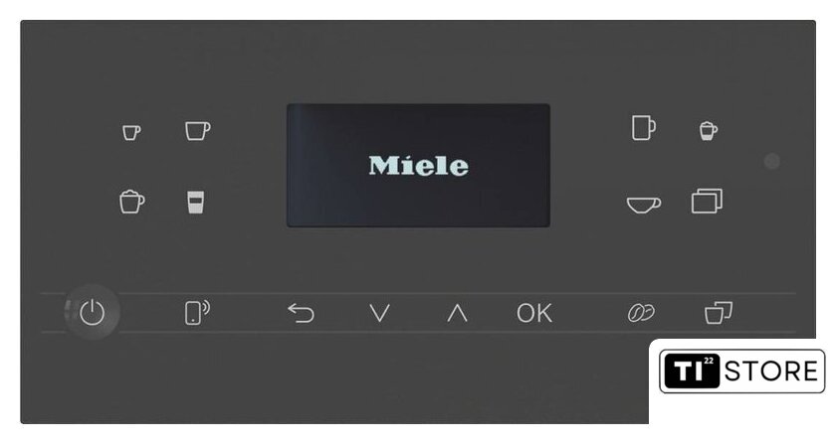The image size is (836, 444).
Task: Tap the back arrow button
Action: tap(301, 313)
